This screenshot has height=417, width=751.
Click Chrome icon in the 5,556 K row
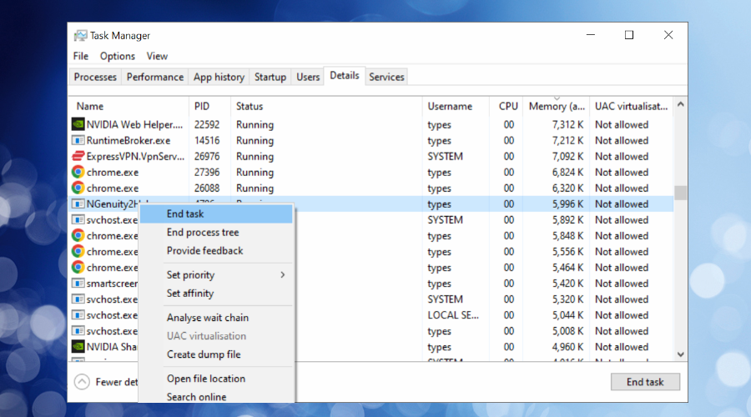tap(78, 251)
